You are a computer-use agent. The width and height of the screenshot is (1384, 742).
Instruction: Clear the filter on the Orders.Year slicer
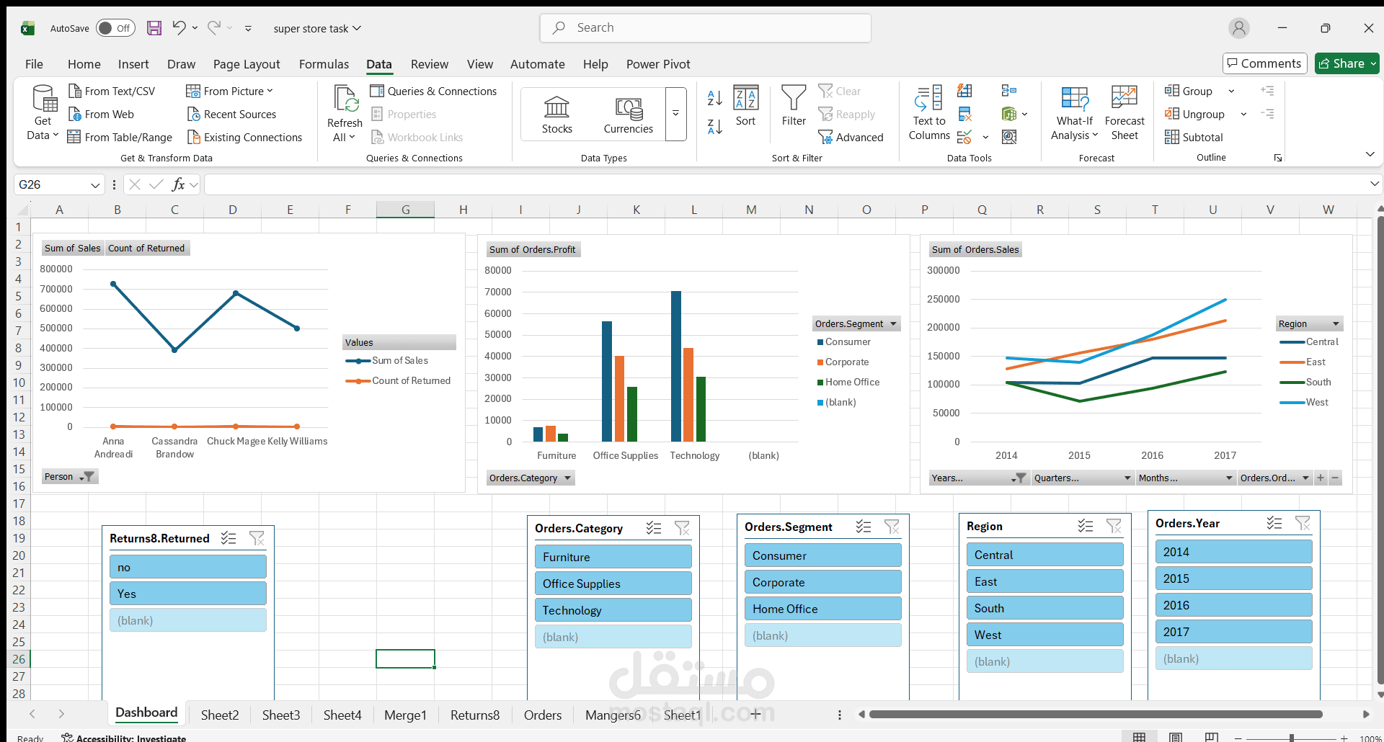point(1303,524)
